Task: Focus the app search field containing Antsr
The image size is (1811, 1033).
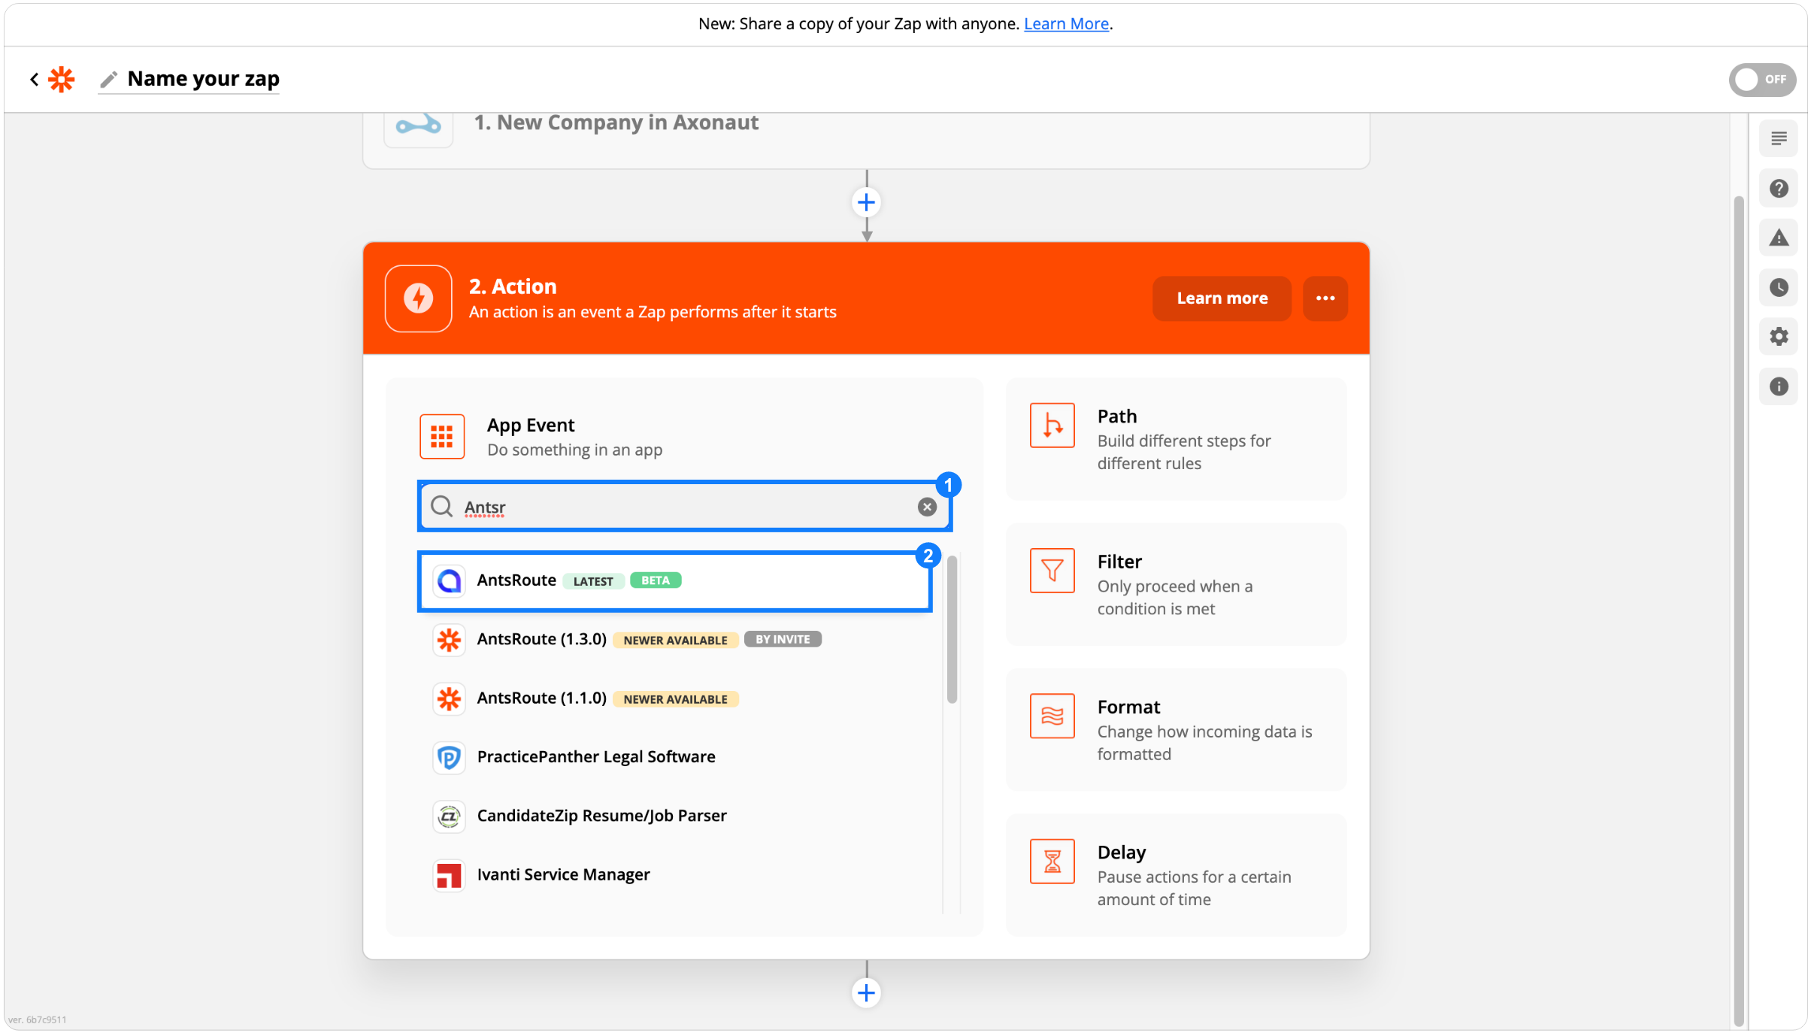Action: click(x=685, y=507)
